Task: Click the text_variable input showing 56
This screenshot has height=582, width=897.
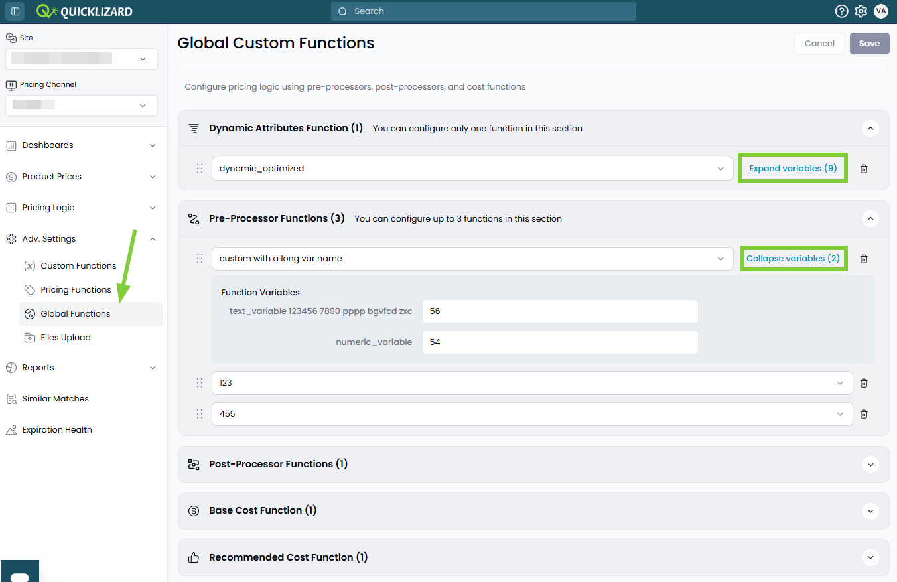Action: (560, 311)
